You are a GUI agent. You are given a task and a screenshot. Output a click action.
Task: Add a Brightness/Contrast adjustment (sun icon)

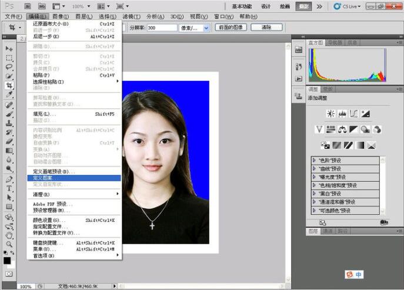(330, 113)
